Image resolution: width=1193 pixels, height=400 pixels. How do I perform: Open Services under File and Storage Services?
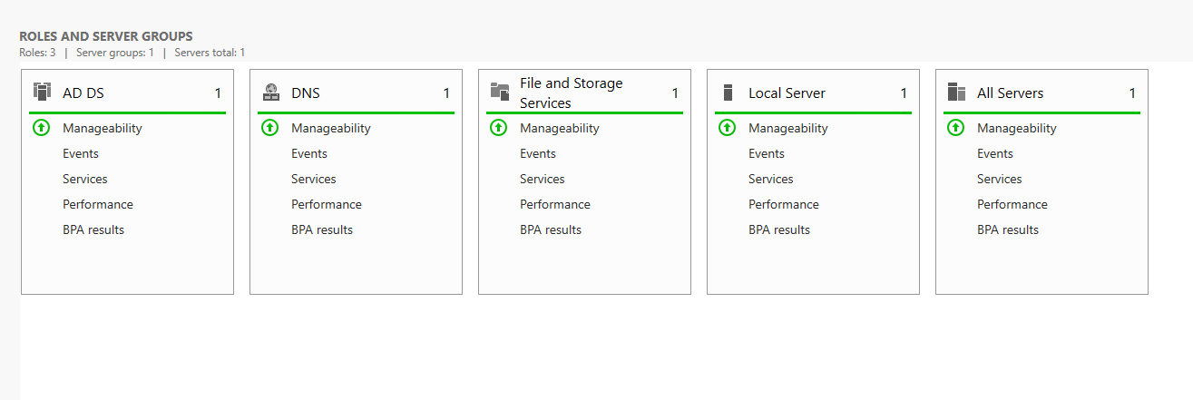coord(543,179)
